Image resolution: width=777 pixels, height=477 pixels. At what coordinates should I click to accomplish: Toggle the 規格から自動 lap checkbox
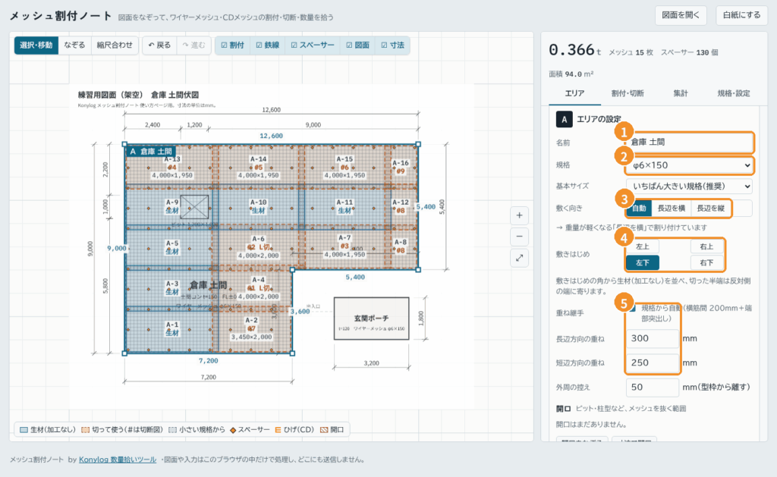coord(632,308)
